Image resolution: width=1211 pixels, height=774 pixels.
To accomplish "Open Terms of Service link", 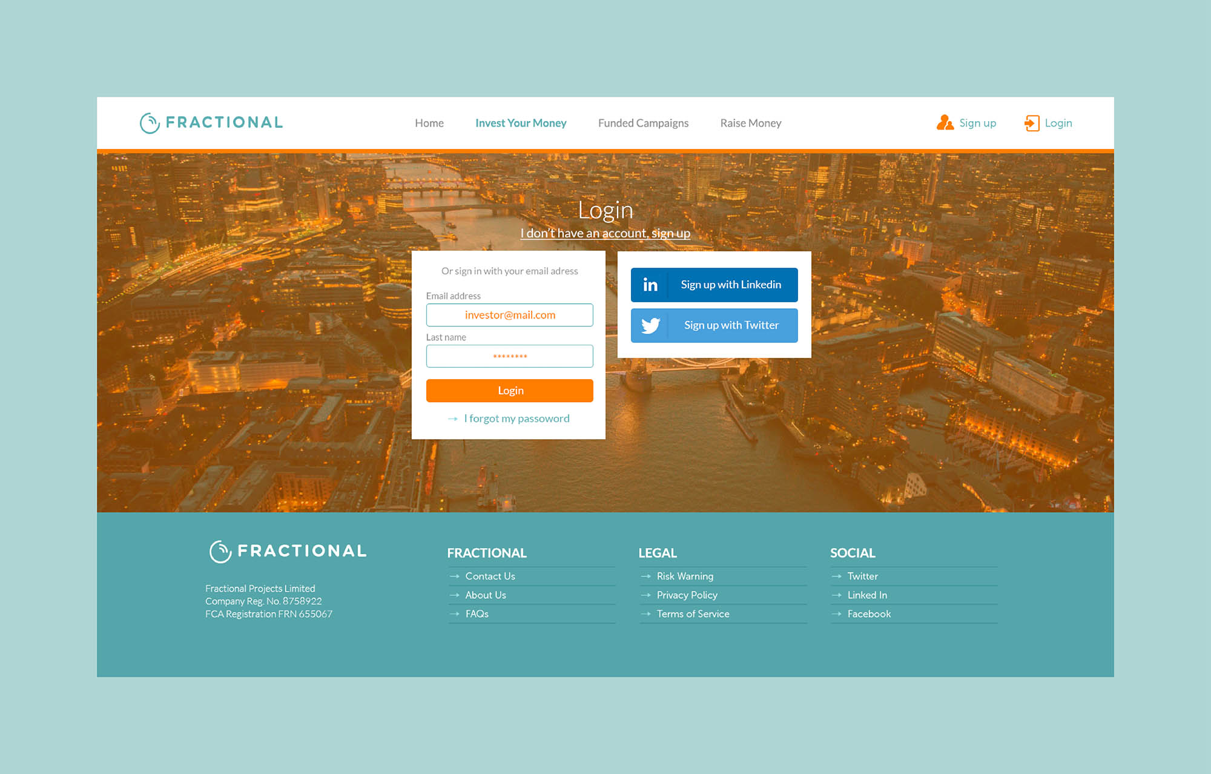I will tap(693, 614).
